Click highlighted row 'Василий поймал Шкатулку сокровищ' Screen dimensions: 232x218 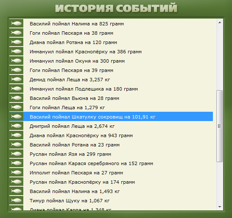tap(111, 116)
